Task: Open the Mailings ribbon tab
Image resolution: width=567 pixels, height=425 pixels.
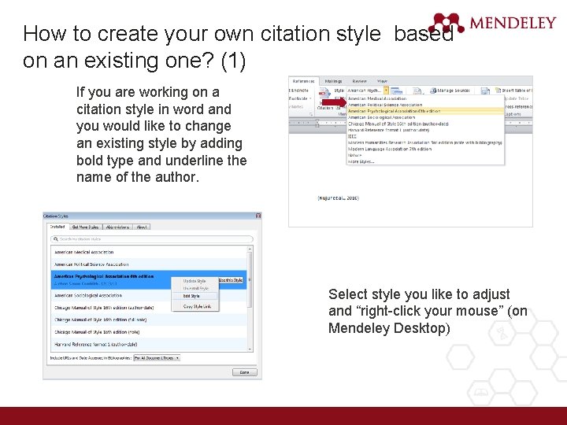Action: coord(333,81)
